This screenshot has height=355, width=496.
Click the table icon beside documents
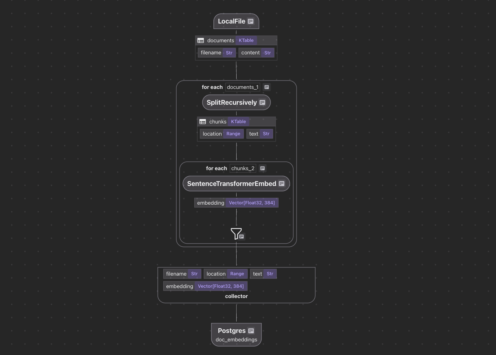click(201, 40)
